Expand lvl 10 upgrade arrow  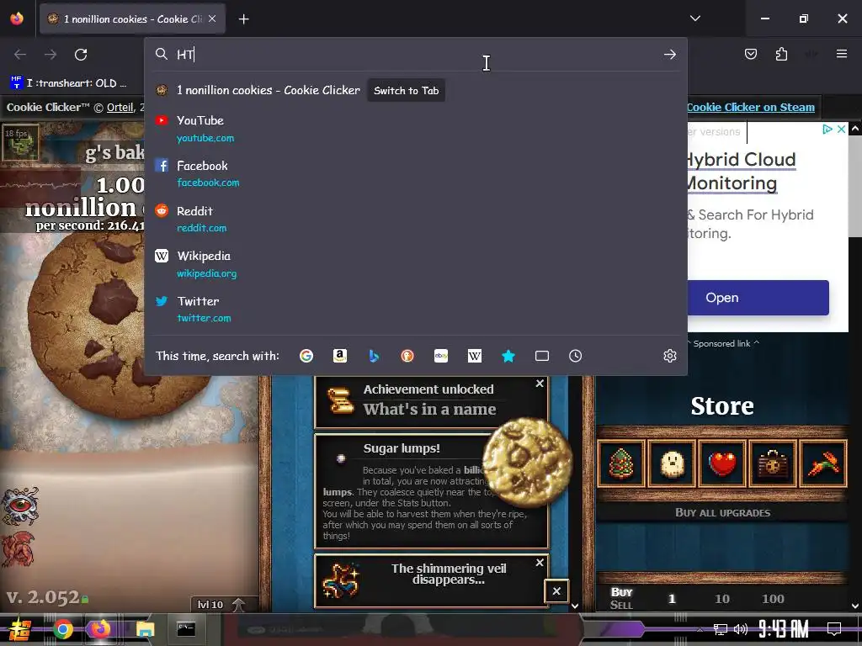(238, 605)
